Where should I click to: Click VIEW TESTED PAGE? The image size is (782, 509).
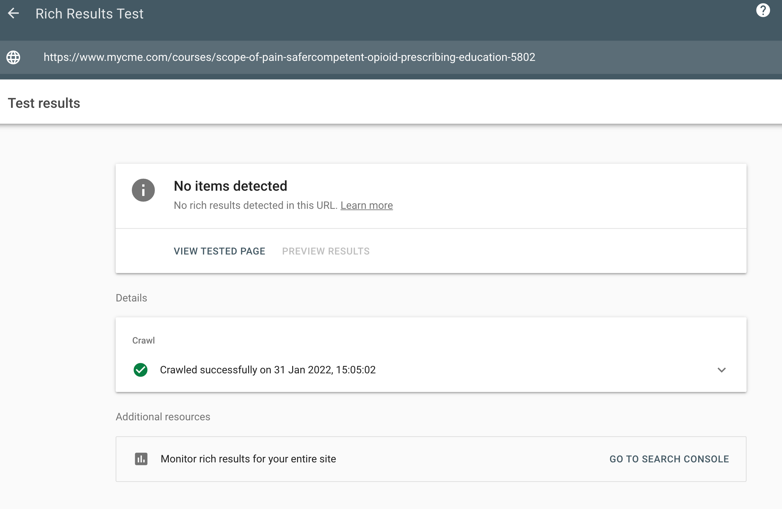220,251
